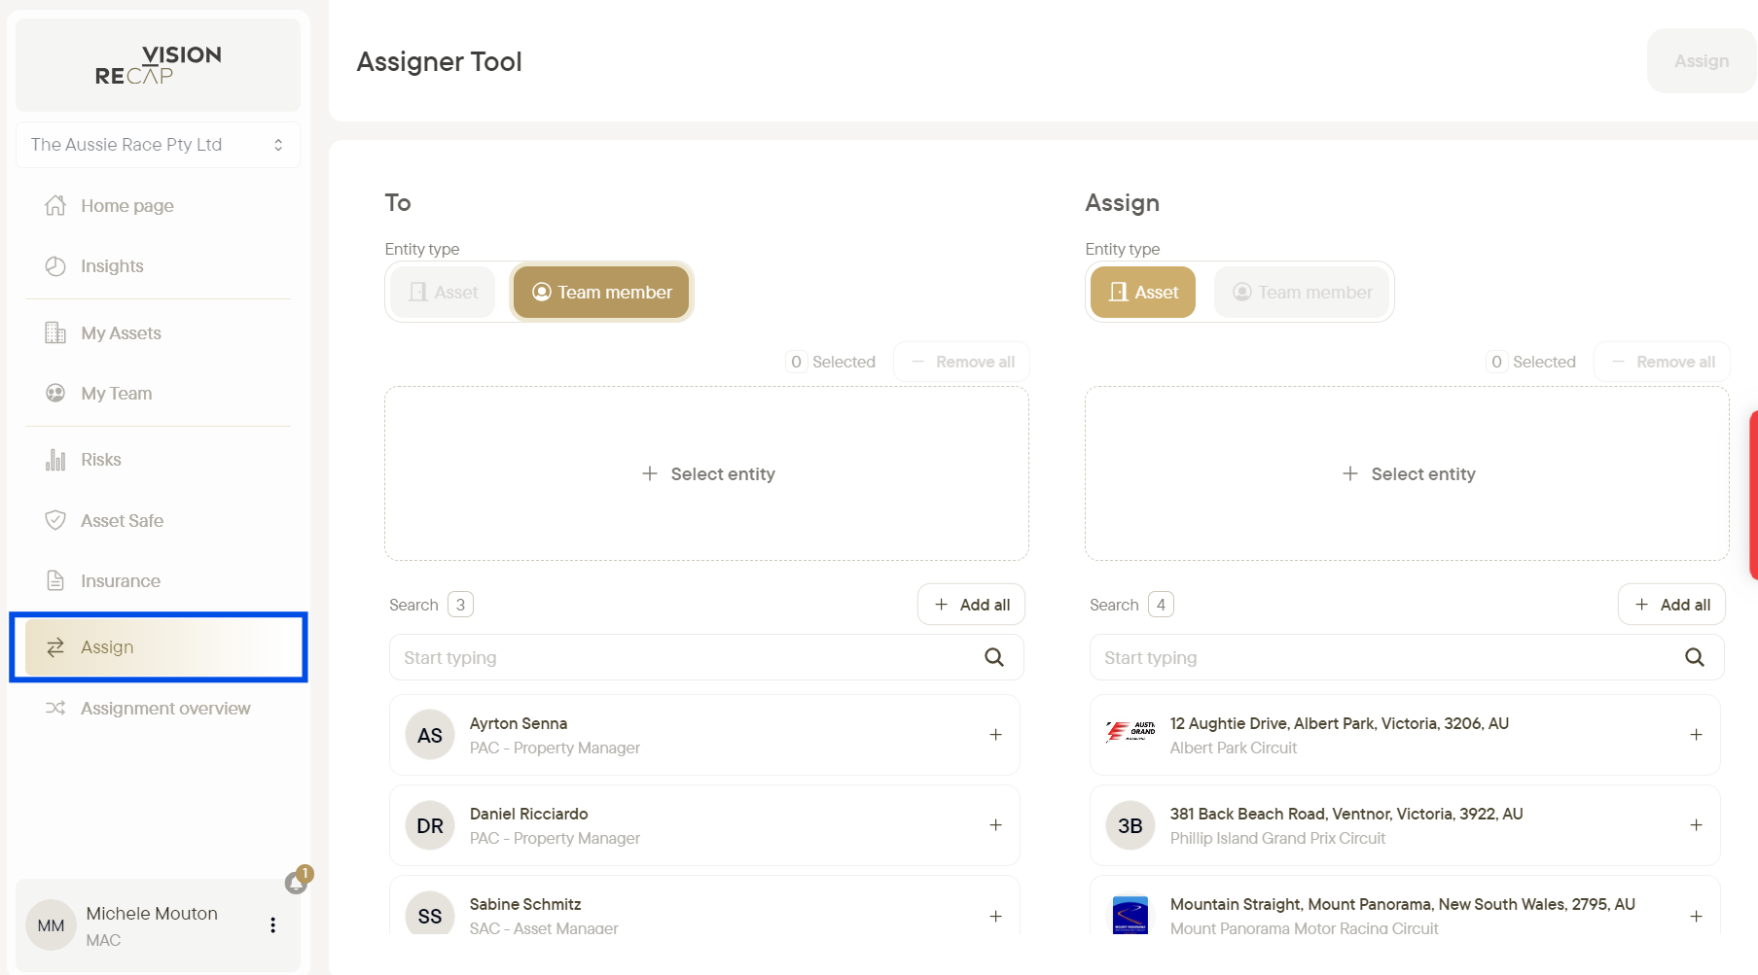Add 381 Back Beach Road asset with plus
1758x975 pixels.
[x=1696, y=825]
